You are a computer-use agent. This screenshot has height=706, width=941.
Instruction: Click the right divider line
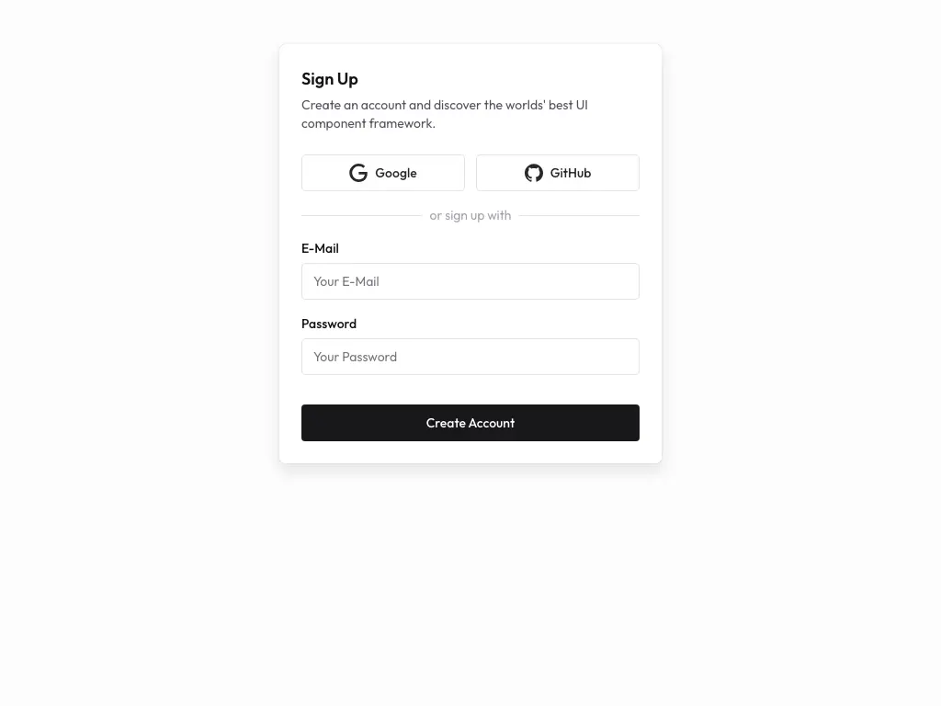tap(579, 215)
